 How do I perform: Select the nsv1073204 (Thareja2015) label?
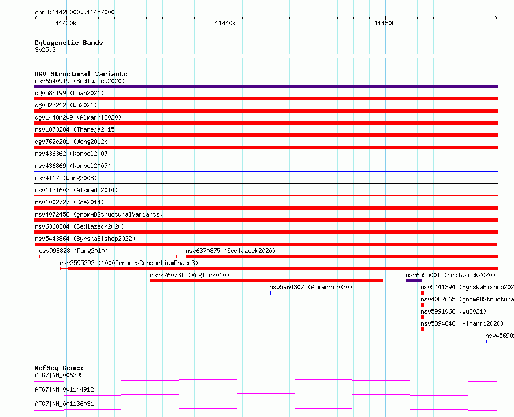(76, 129)
